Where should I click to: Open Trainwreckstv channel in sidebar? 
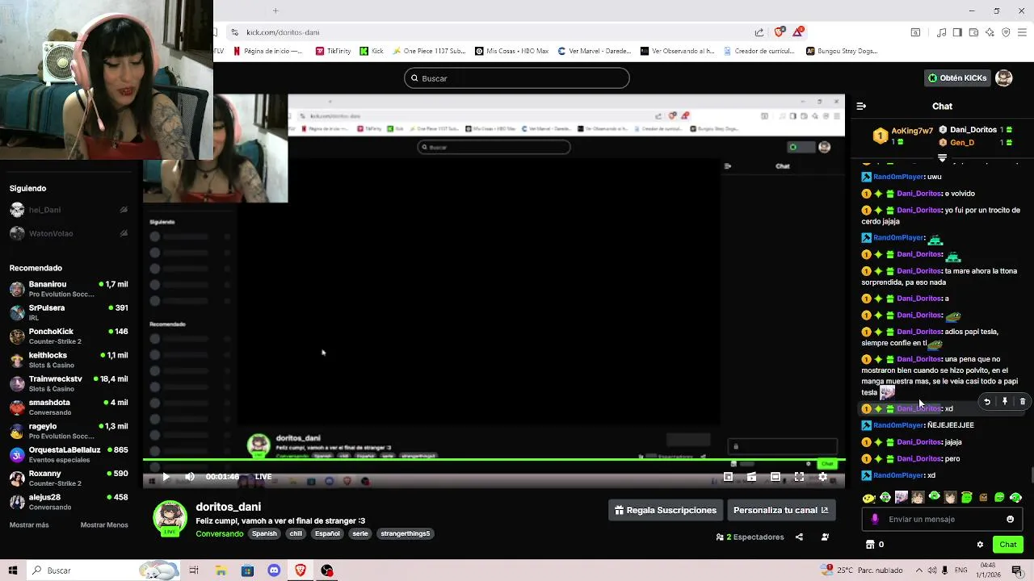click(x=69, y=383)
